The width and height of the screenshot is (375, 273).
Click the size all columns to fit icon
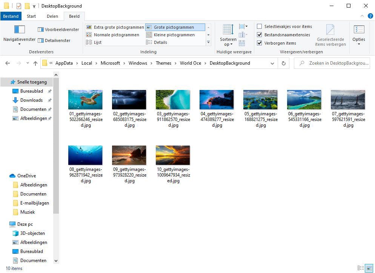(242, 43)
